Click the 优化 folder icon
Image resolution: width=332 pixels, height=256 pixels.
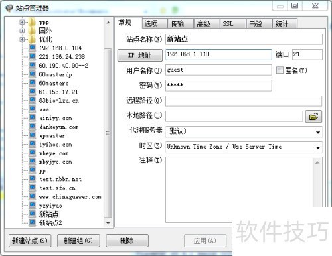pos(32,39)
